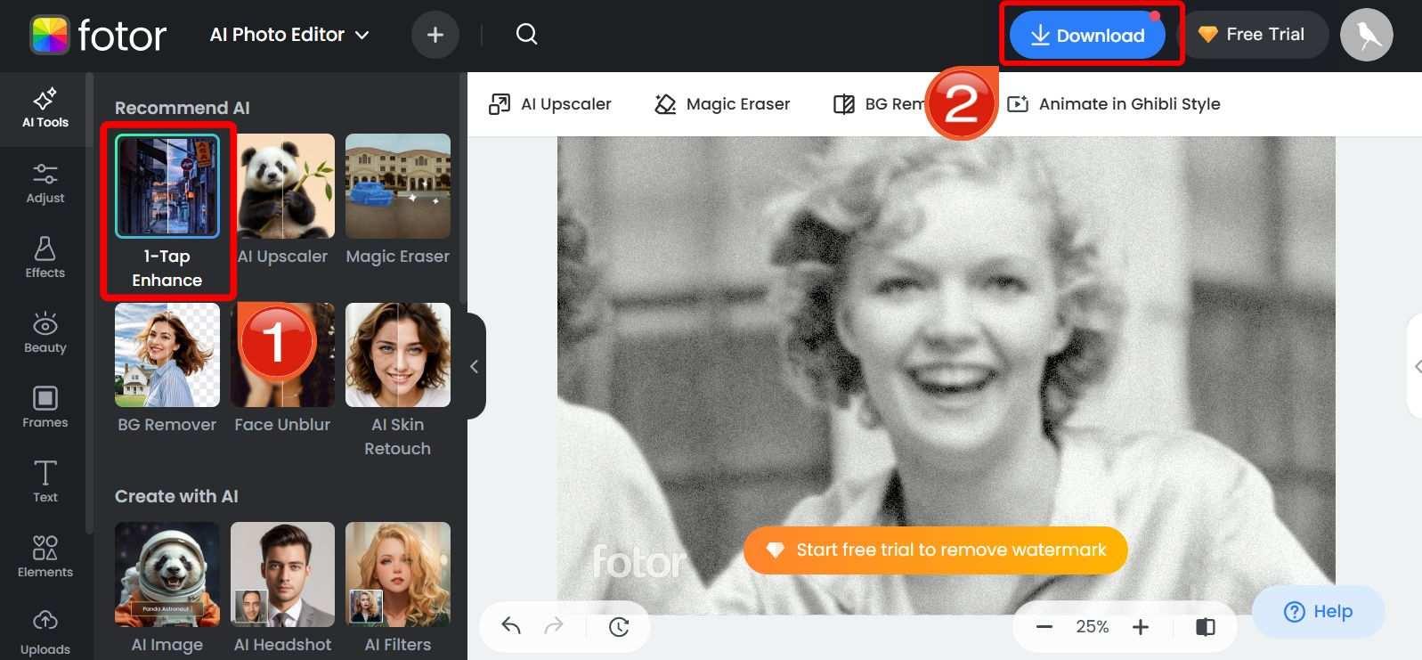This screenshot has height=660, width=1422.
Task: Open the Help button
Action: point(1319,612)
